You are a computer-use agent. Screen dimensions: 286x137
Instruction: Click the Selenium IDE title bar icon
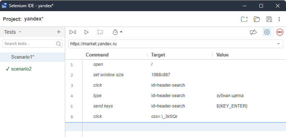(4, 6)
